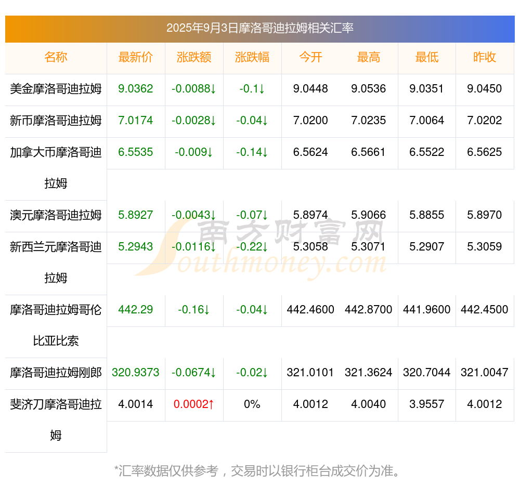Click the 最高 column header

tap(369, 57)
